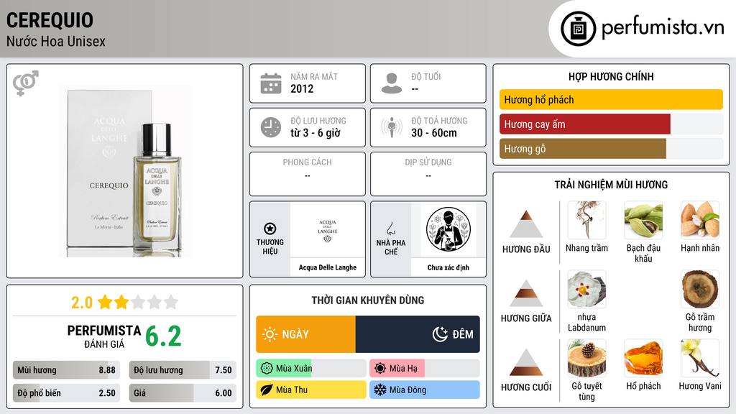The image size is (736, 414).
Task: Click the Nước Hoa Unisex subtitle
Action: (x=56, y=42)
